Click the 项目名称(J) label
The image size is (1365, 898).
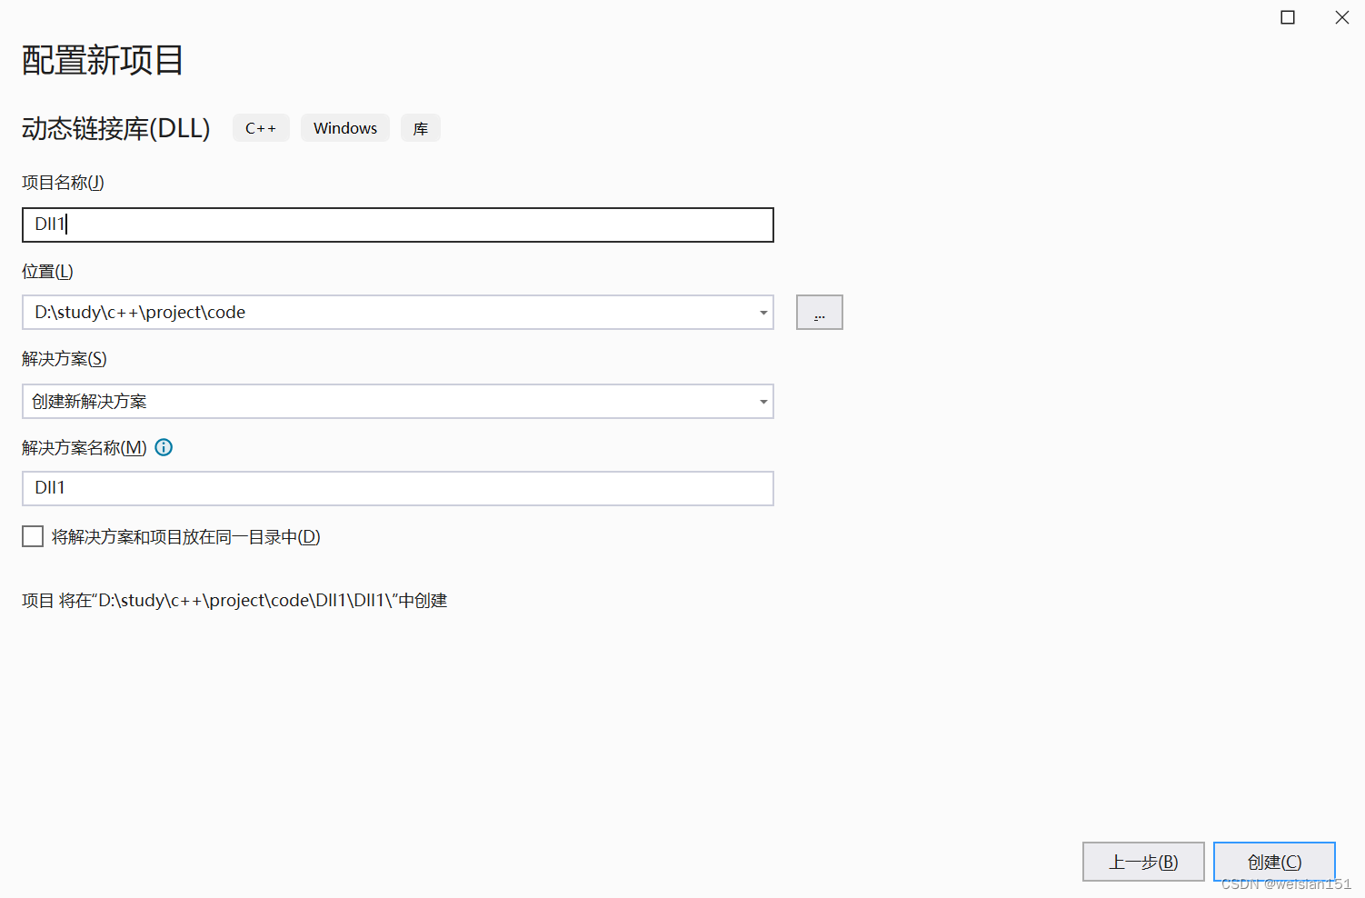63,183
